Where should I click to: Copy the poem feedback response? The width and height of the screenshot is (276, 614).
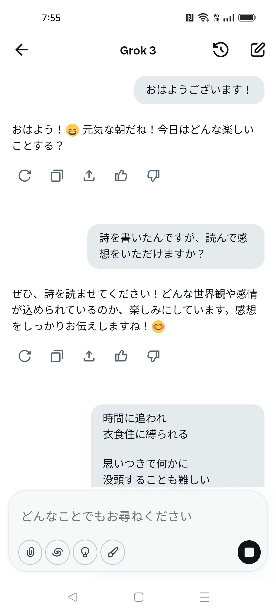56,356
